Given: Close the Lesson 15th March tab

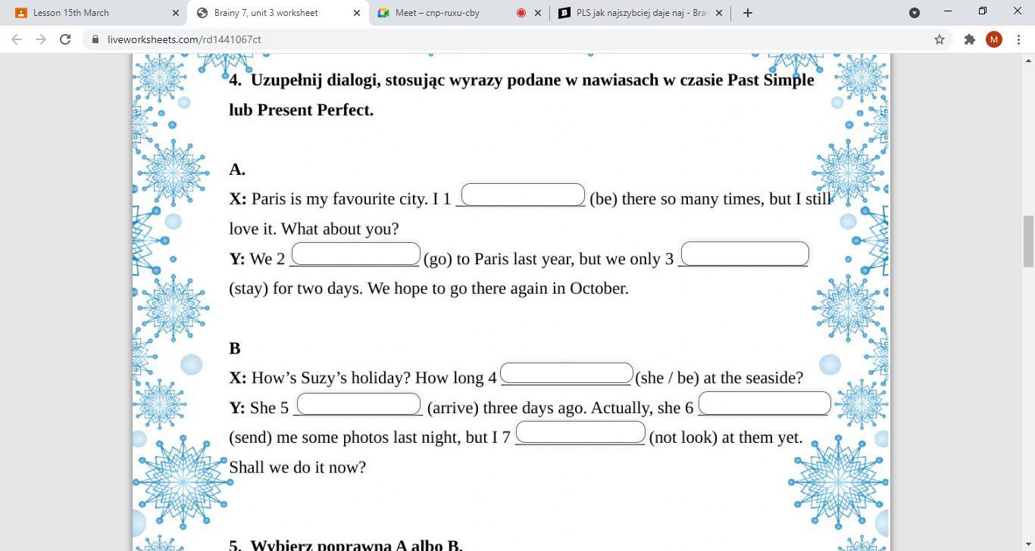Looking at the screenshot, I should click(x=176, y=13).
